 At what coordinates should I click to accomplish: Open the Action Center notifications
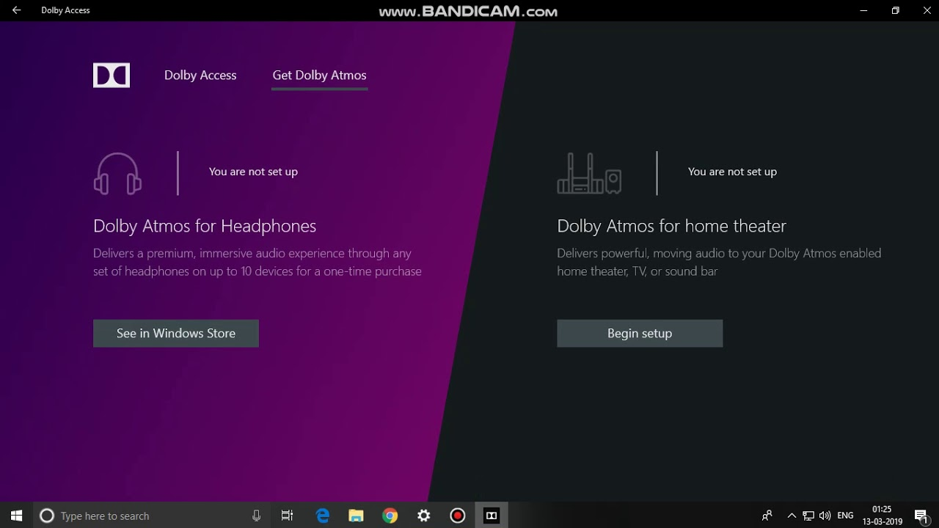pyautogui.click(x=921, y=516)
